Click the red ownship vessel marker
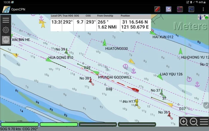209x131 pixels. coord(135,89)
